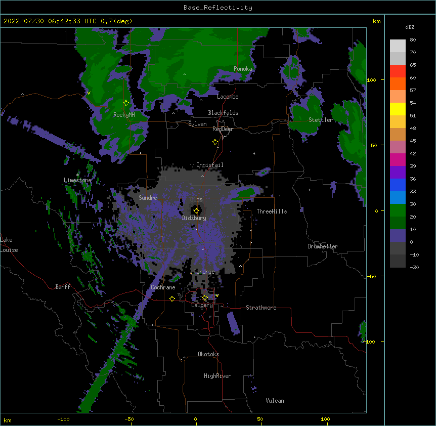The height and width of the screenshot is (426, 436).
Task: Click the Lake Louise label
Action: [x=9, y=245]
